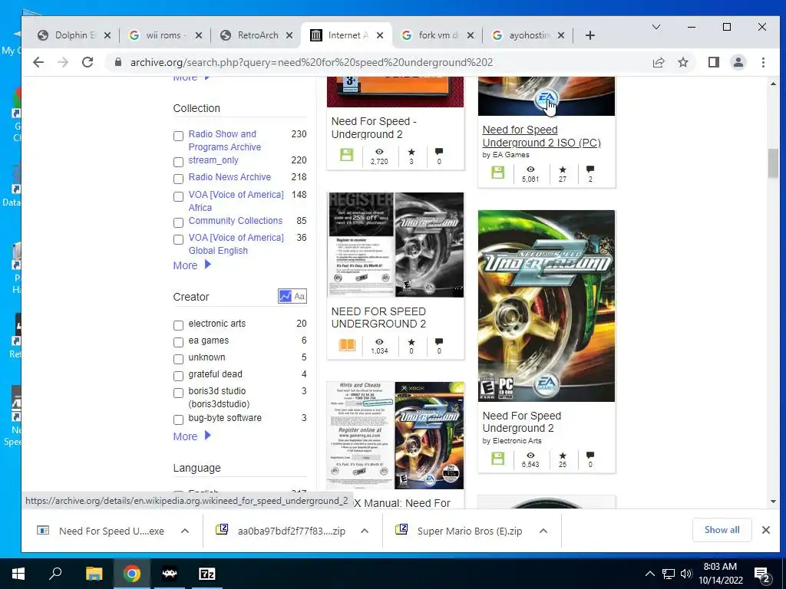This screenshot has width=786, height=589.
Task: Open Windows Start menu
Action: tap(18, 574)
